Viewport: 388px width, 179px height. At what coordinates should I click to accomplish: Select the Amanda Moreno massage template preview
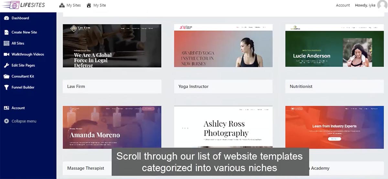[112, 127]
